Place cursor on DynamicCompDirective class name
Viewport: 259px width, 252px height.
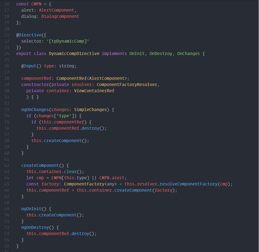74,54
